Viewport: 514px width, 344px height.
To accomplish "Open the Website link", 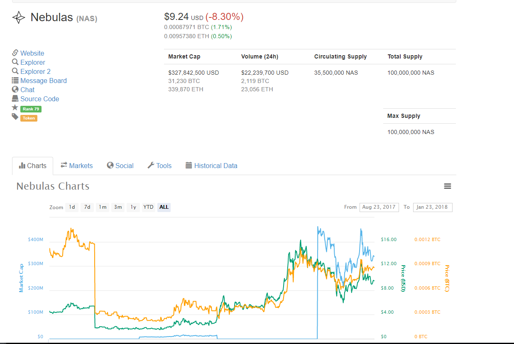I will click(x=32, y=53).
